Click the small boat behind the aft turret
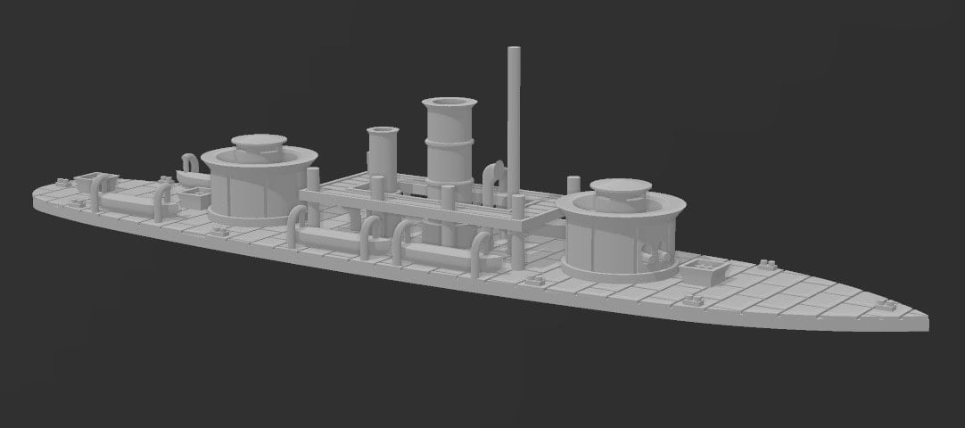The height and width of the screenshot is (428, 965). (x=192, y=174)
